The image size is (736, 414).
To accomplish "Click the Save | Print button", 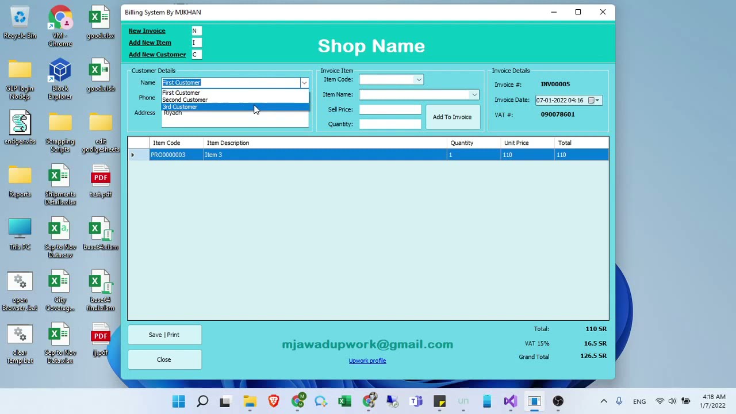I will (x=164, y=335).
